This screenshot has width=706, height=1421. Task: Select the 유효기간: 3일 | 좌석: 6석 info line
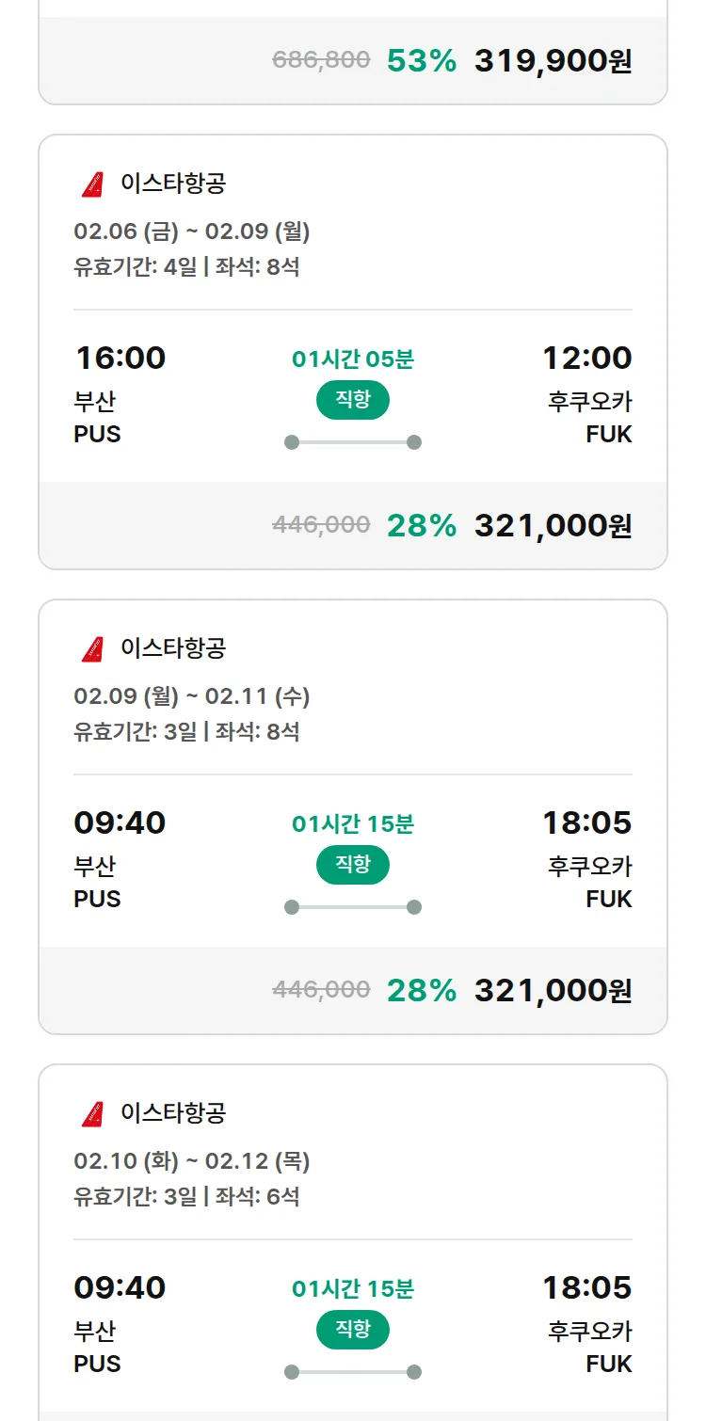186,1197
